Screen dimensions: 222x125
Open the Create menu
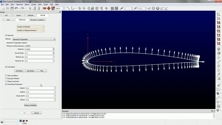click(x=34, y=5)
